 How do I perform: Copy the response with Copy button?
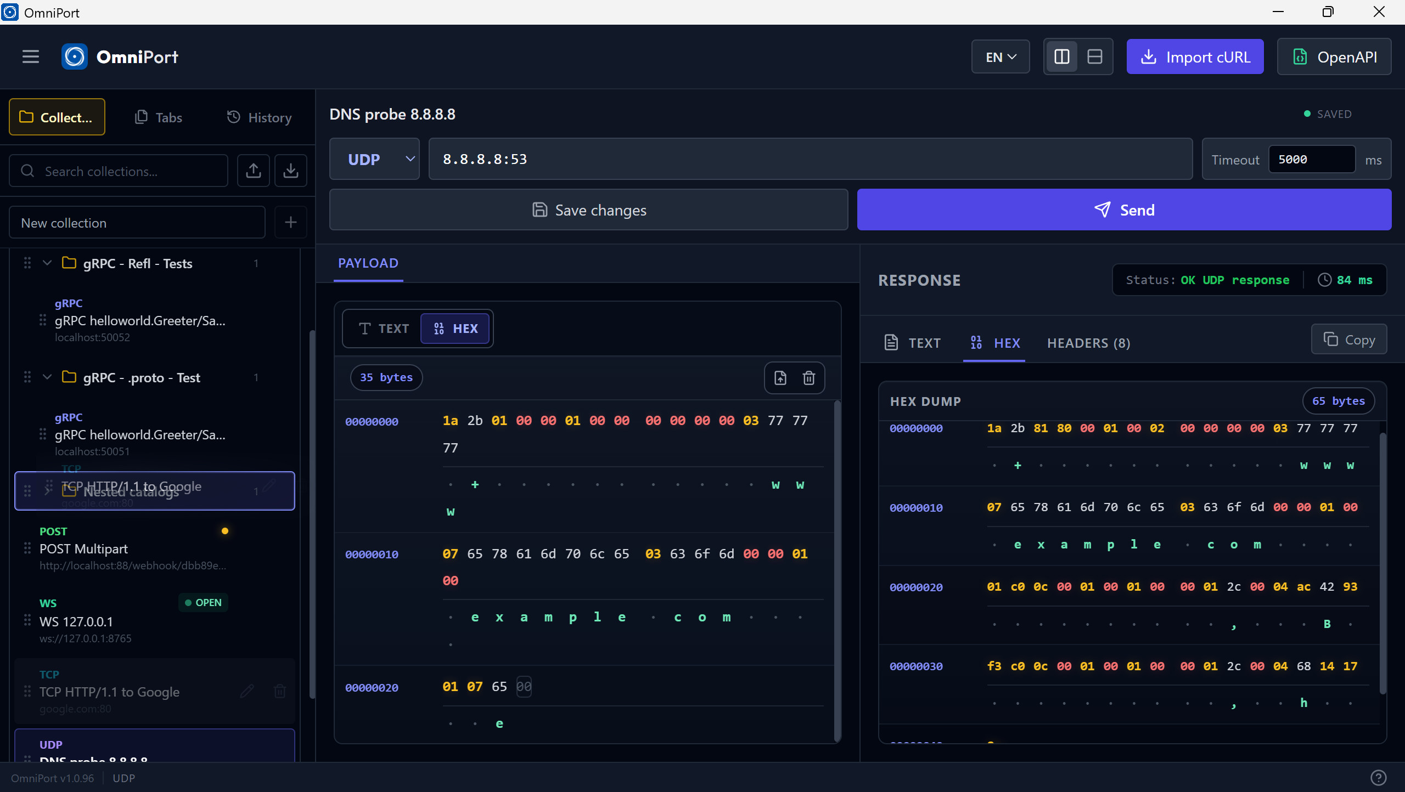[1349, 340]
